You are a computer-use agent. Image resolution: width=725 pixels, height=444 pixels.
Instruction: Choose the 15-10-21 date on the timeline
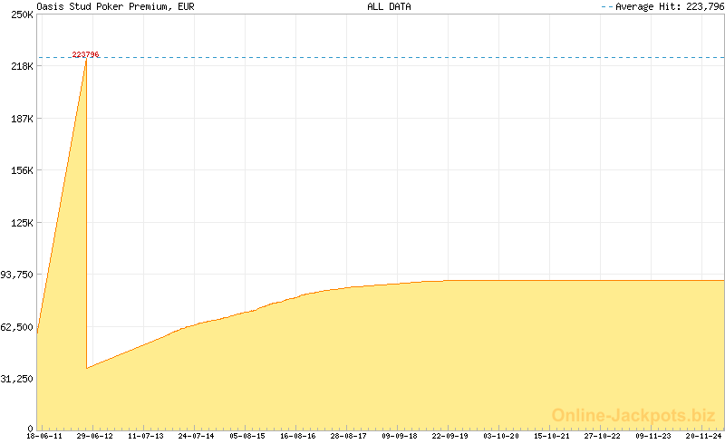552,436
